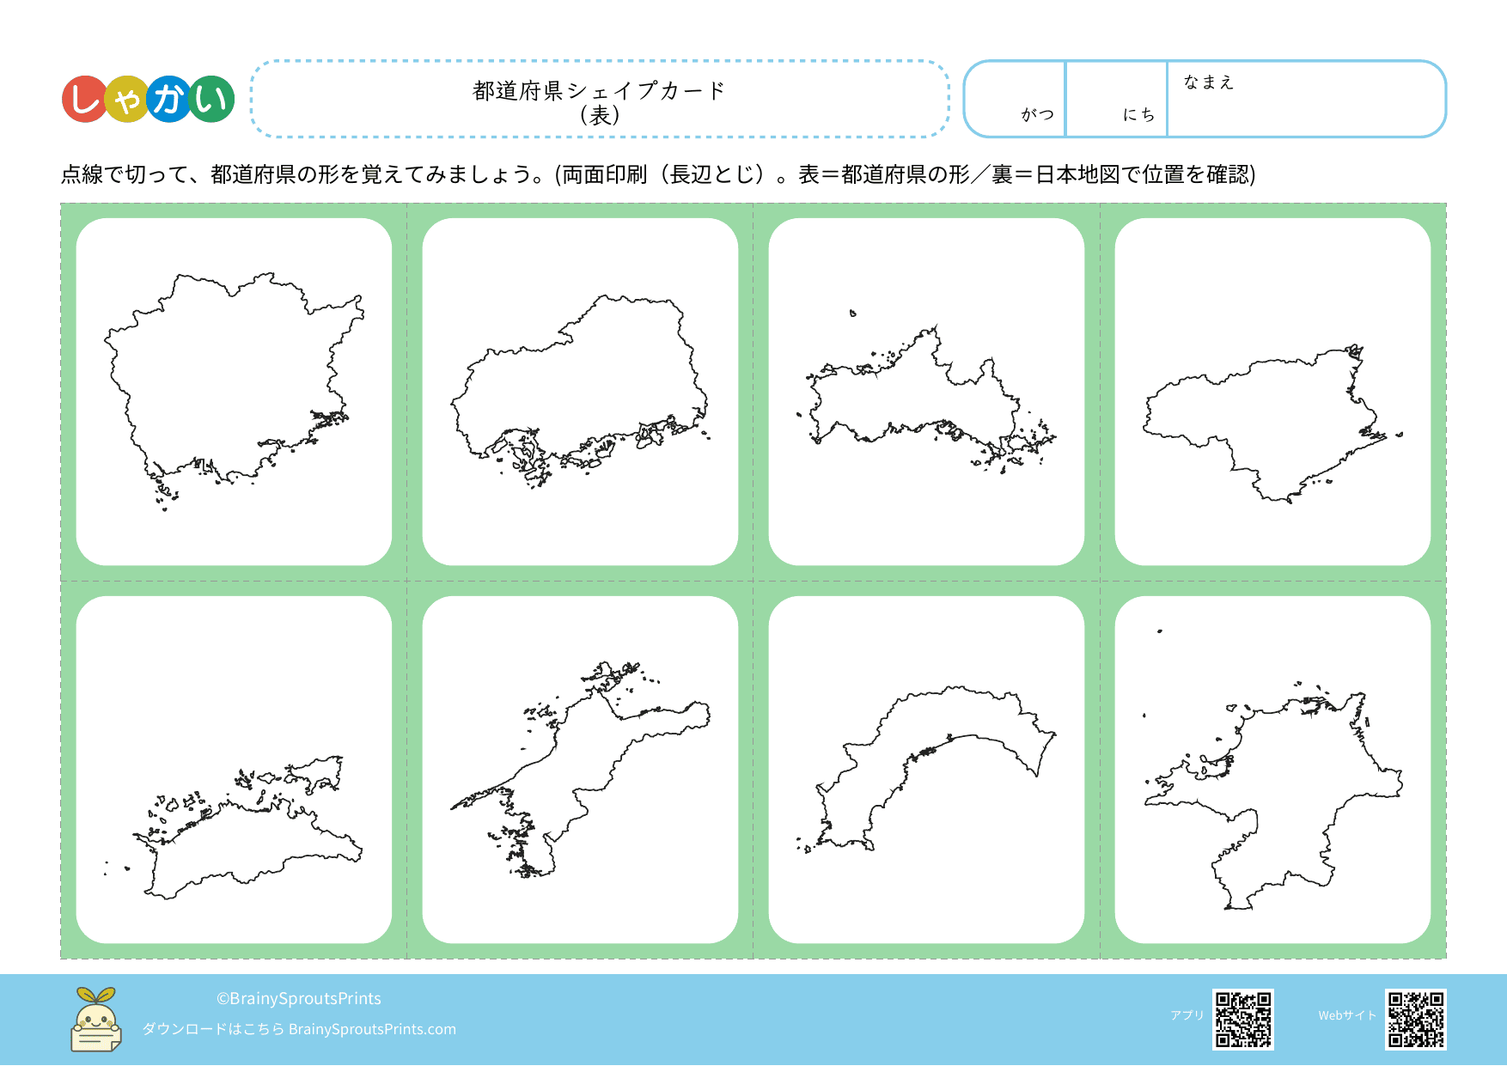1507x1066 pixels.
Task: Click the sprout mascot icon in the footer
Action: 95,1020
